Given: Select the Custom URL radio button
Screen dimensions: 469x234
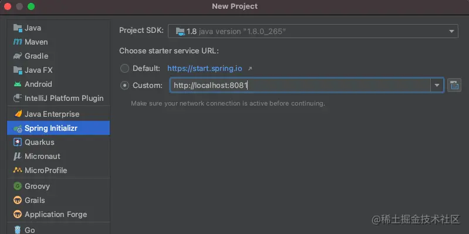Looking at the screenshot, I should click(x=124, y=86).
